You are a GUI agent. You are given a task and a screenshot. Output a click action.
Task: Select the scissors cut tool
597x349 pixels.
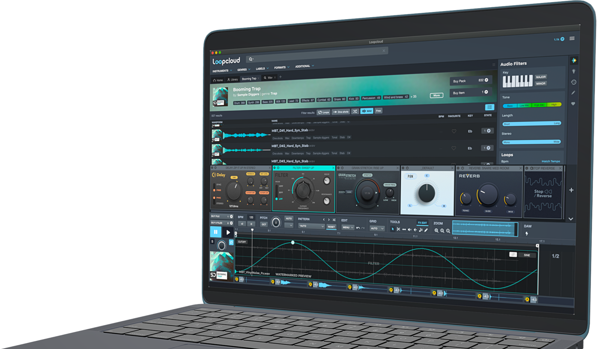[398, 230]
